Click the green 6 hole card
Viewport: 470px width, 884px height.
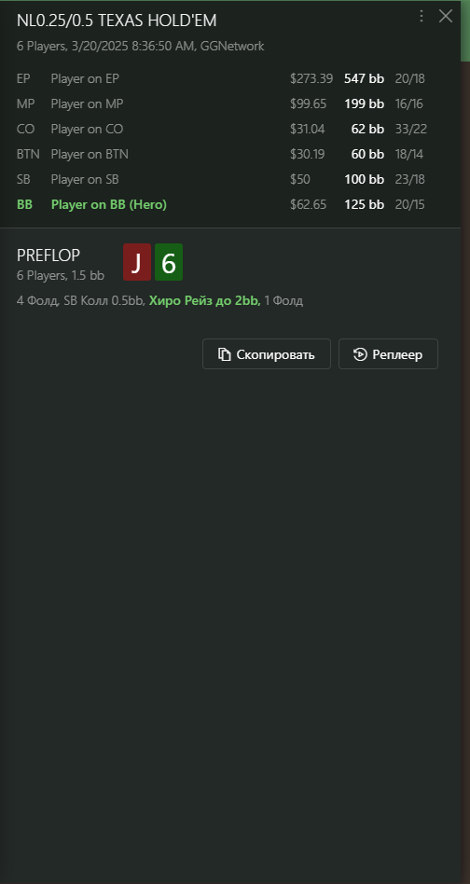pos(169,262)
